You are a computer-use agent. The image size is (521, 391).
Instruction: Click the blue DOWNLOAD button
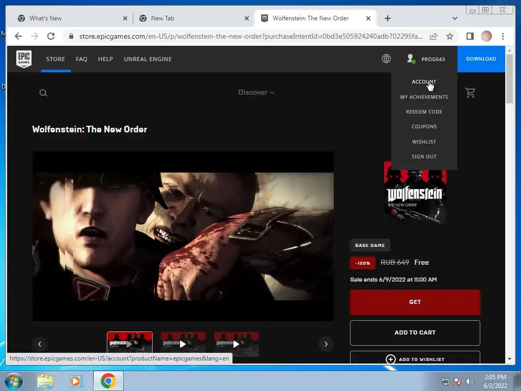(481, 59)
